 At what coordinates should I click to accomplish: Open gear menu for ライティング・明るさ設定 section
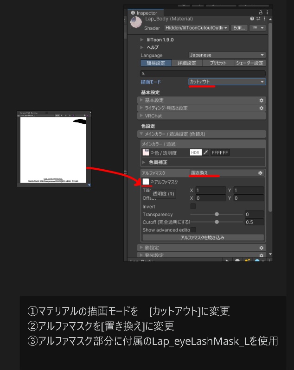click(x=261, y=108)
